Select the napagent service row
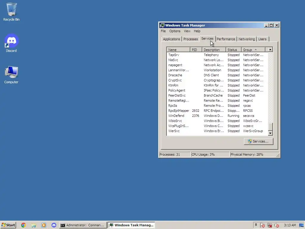This screenshot has height=229, width=305. tap(217, 65)
